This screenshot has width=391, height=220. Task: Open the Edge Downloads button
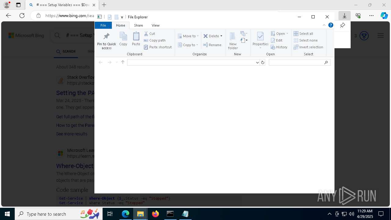point(345,16)
